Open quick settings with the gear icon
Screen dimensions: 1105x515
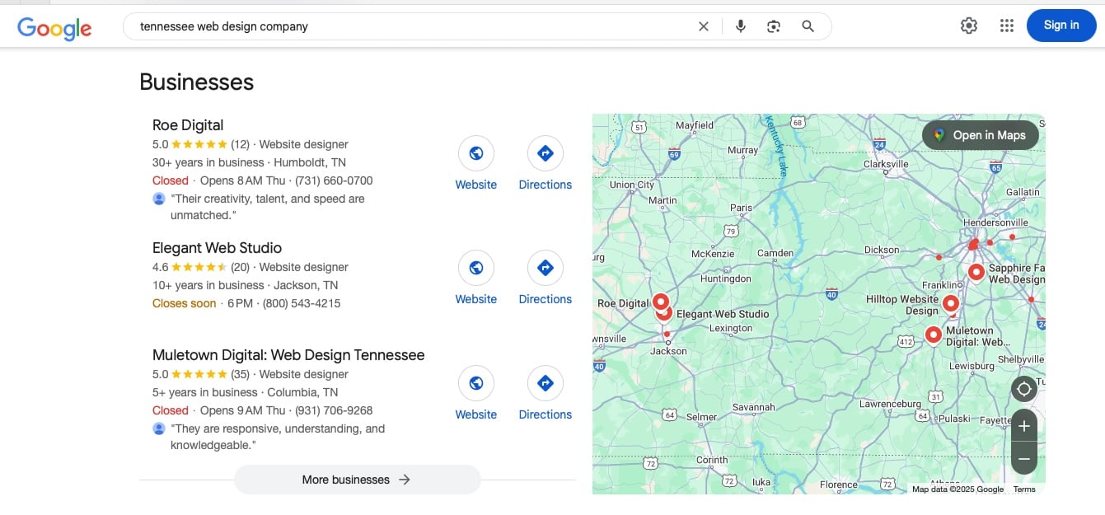pyautogui.click(x=968, y=26)
